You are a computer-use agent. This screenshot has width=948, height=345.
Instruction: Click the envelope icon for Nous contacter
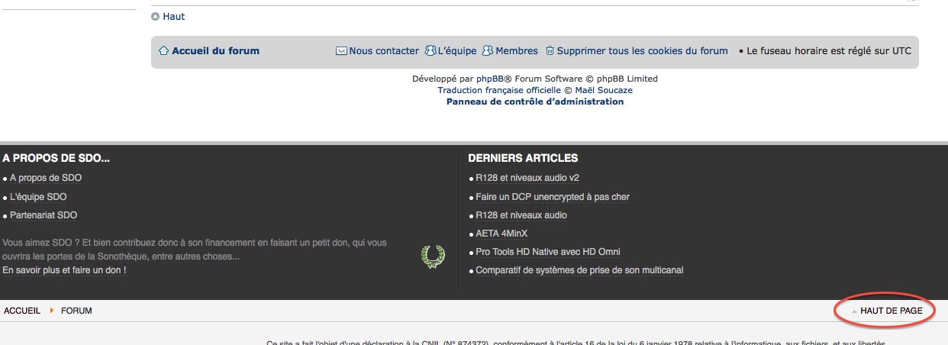click(x=341, y=51)
